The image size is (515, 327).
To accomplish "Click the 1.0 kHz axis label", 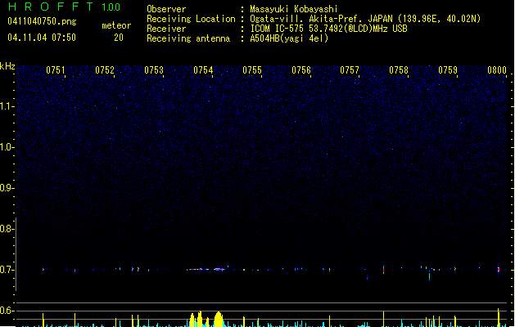I will (7, 147).
